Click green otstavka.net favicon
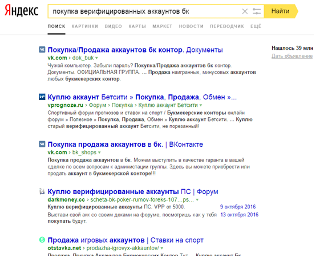Image resolution: width=336 pixels, height=277 pixels. [42, 240]
